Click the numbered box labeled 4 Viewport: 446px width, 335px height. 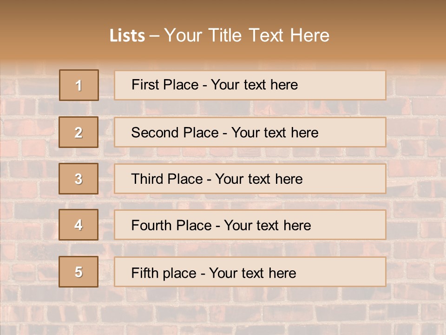[79, 225]
